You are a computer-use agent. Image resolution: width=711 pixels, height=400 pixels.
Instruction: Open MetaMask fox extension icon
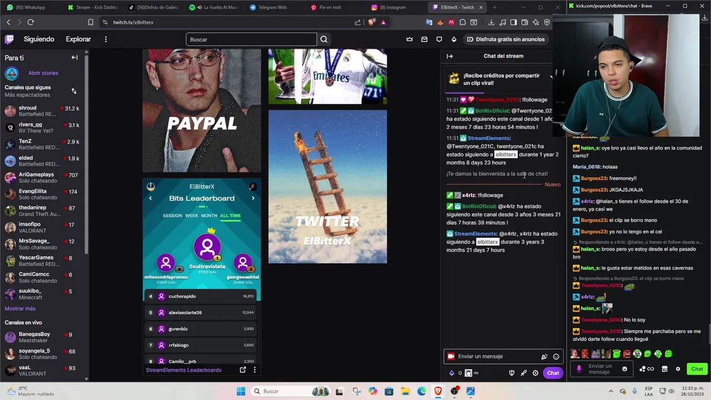point(440,22)
